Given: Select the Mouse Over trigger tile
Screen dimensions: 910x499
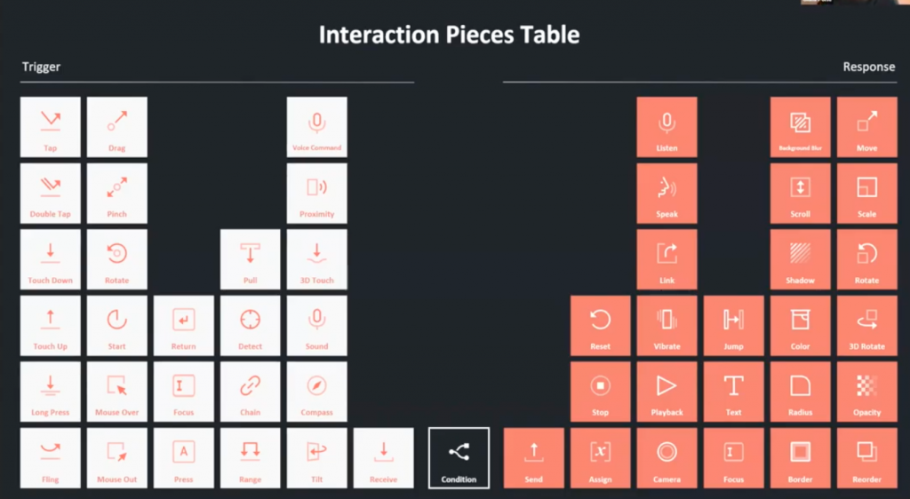Looking at the screenshot, I should coord(116,392).
